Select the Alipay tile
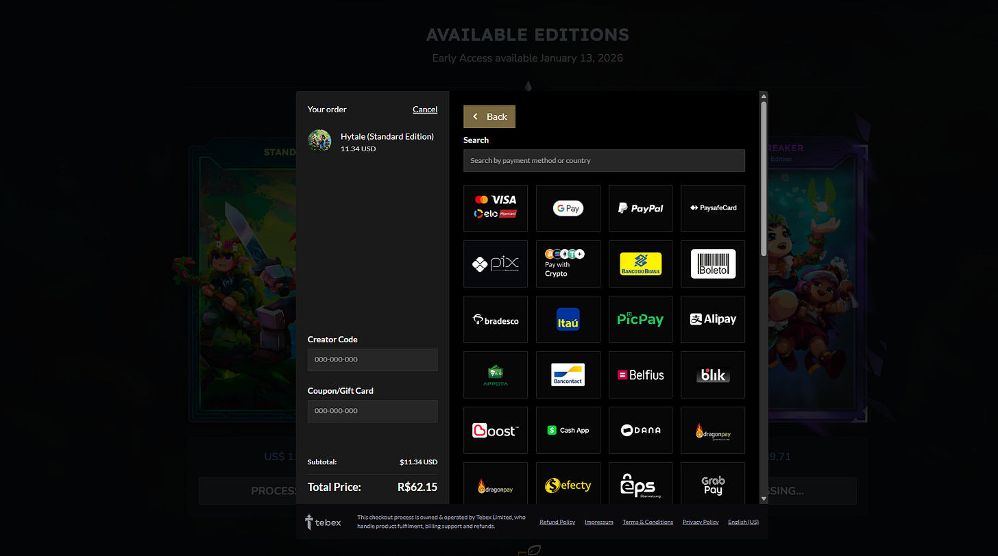Image resolution: width=998 pixels, height=556 pixels. pyautogui.click(x=713, y=319)
